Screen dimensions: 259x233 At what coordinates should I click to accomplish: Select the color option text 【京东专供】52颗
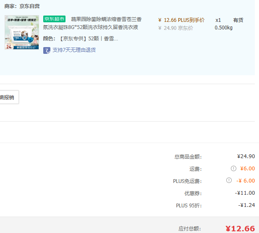80,39
